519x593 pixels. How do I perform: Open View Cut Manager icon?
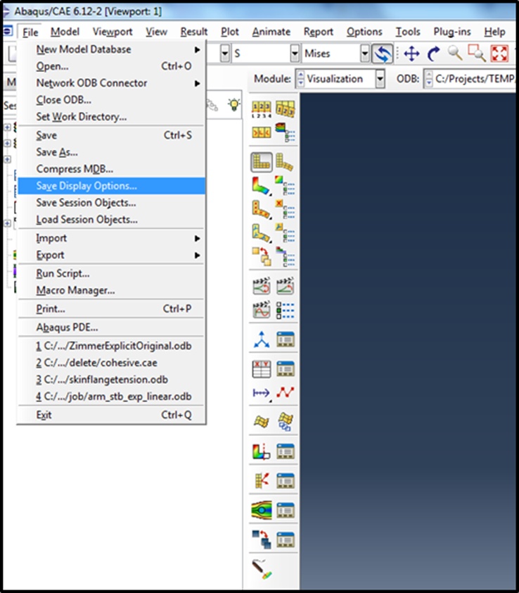[286, 451]
